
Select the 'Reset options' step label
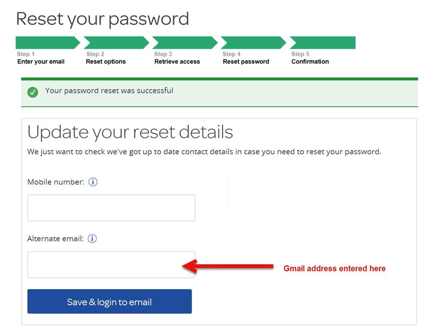106,62
